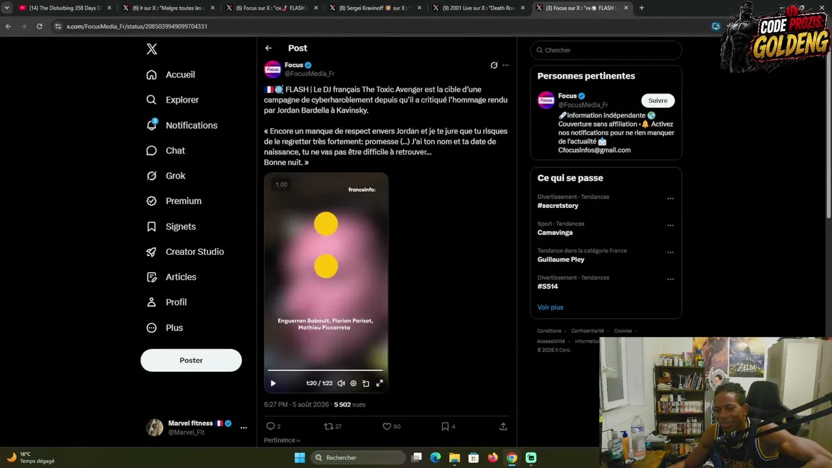Open Firefox from the taskbar
Image resolution: width=832 pixels, height=468 pixels.
pos(493,458)
